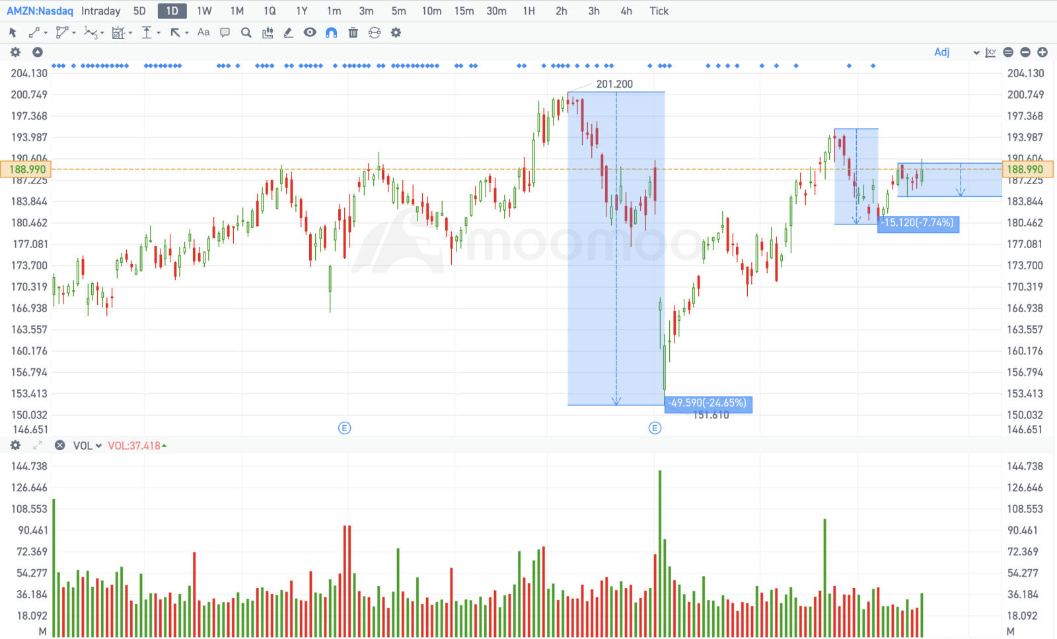Open the candlestick chart type icon
This screenshot has width=1057, height=639.
tap(268, 32)
